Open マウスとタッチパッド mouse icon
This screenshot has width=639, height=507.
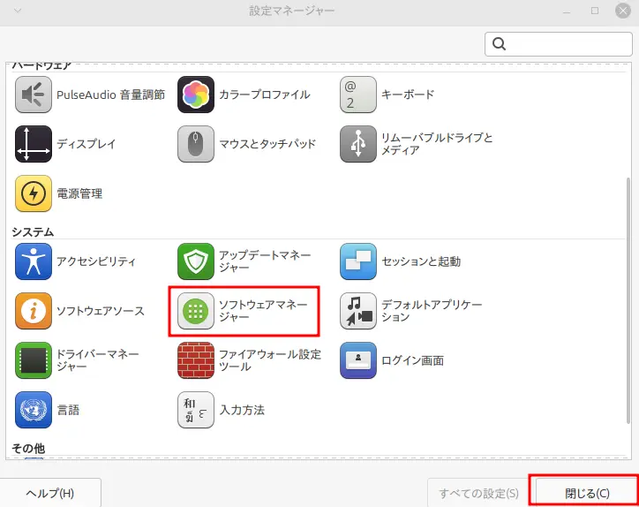point(196,144)
